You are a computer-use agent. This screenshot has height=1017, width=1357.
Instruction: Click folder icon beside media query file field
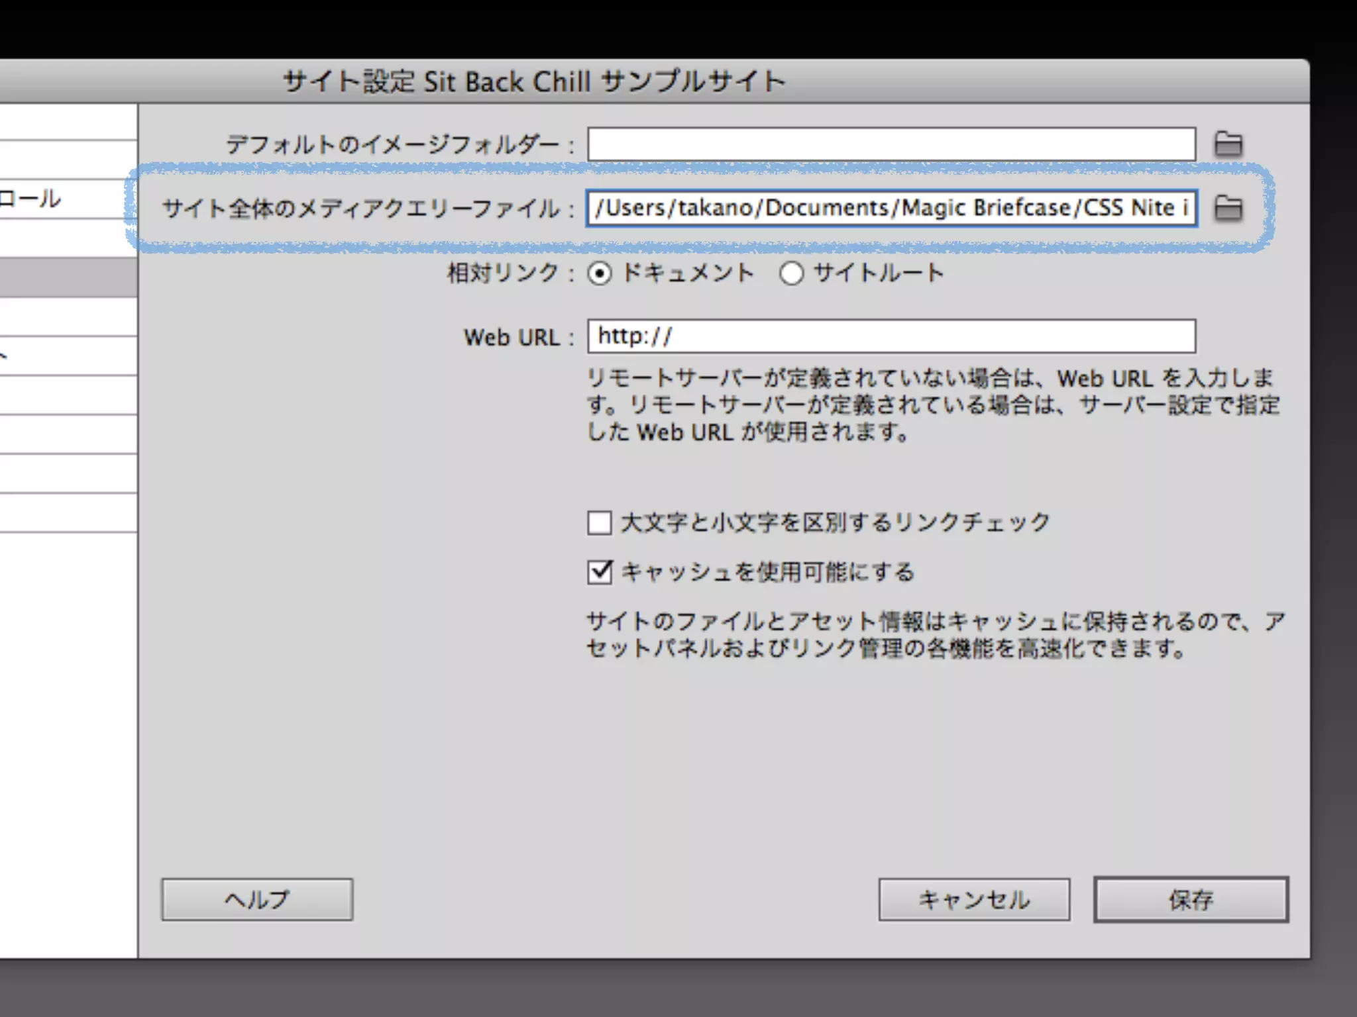point(1228,208)
